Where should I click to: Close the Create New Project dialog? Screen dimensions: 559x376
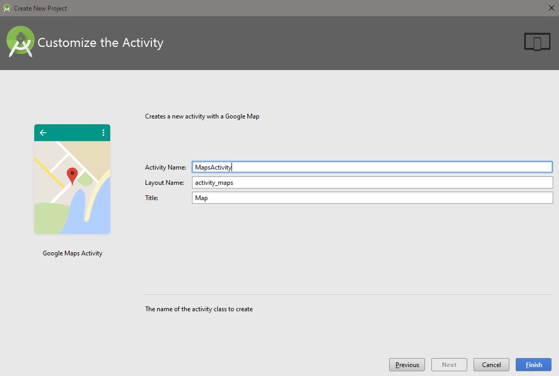[x=551, y=8]
